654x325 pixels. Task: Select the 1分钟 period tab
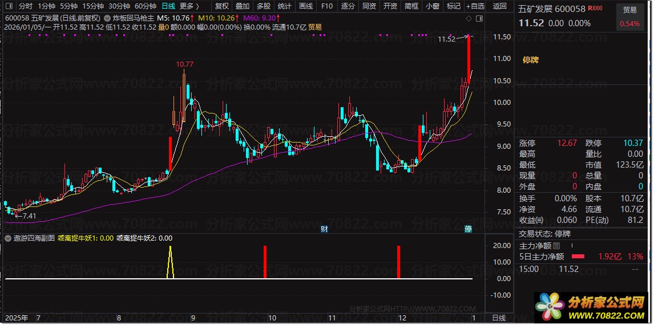(46, 6)
